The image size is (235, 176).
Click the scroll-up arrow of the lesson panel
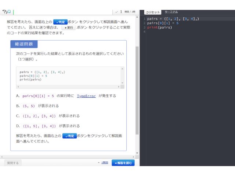coord(137,17)
